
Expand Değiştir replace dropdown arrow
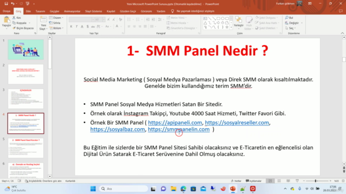(302, 23)
